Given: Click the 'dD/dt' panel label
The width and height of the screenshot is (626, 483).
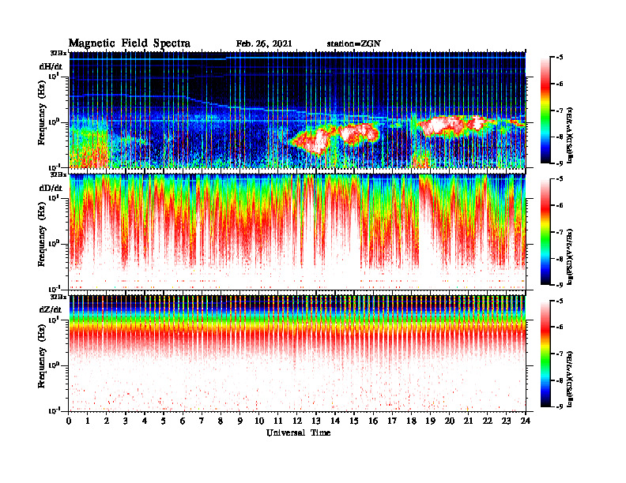Looking at the screenshot, I should pyautogui.click(x=51, y=188).
